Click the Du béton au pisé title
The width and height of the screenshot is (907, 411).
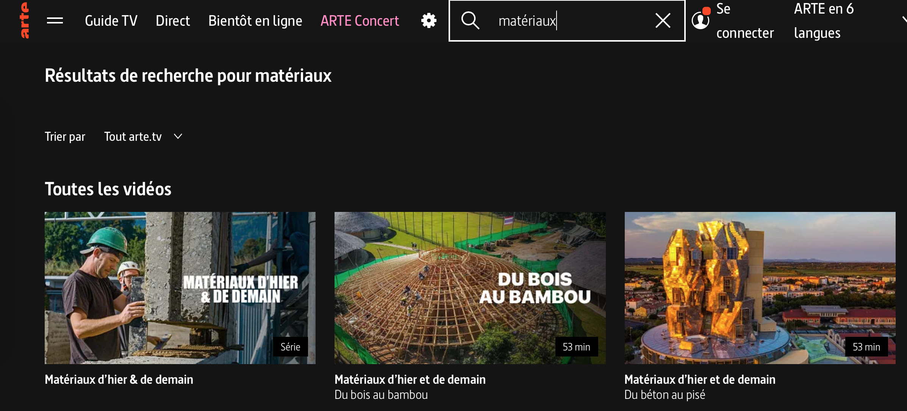[x=665, y=395]
